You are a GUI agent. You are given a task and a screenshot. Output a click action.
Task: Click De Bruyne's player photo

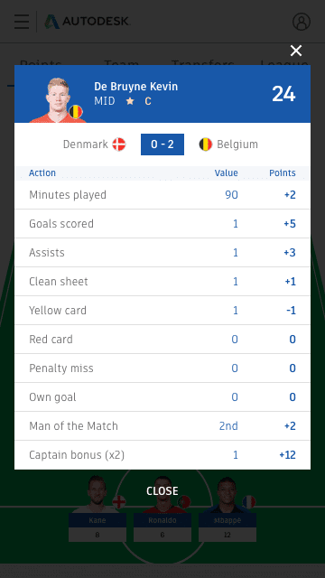tap(58, 99)
